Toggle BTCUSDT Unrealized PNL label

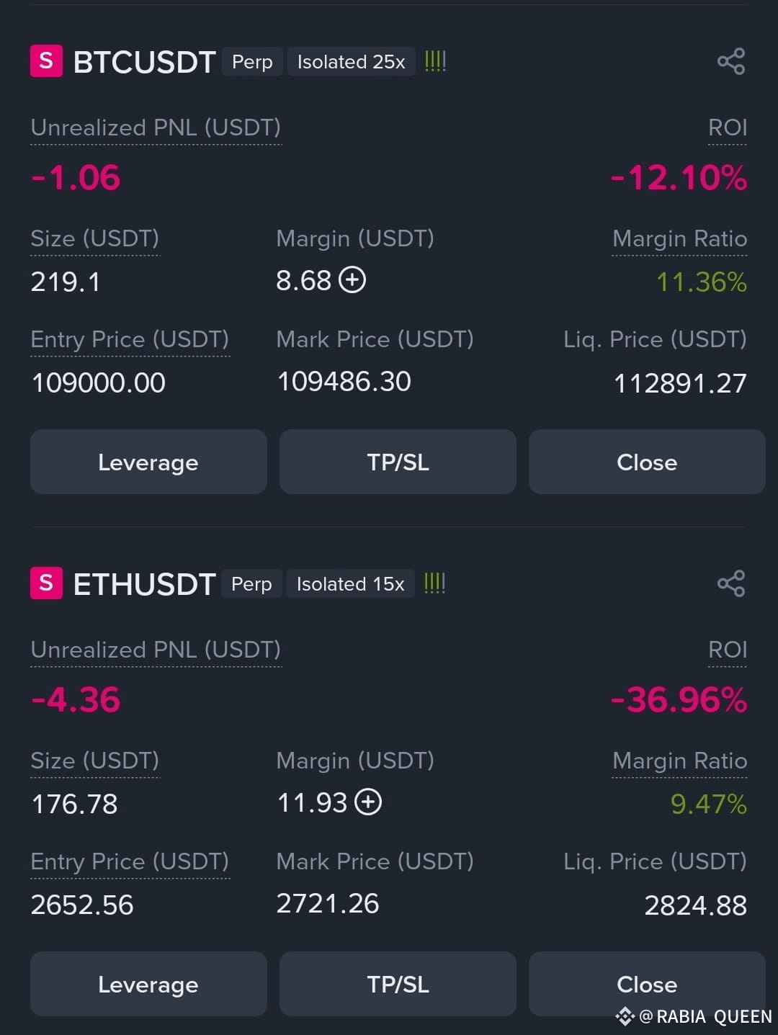pyautogui.click(x=156, y=128)
